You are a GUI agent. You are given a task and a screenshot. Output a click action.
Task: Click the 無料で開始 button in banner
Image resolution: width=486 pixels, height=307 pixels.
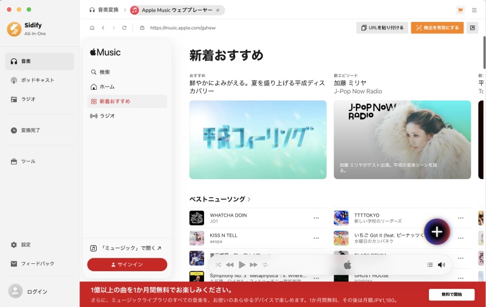click(451, 294)
